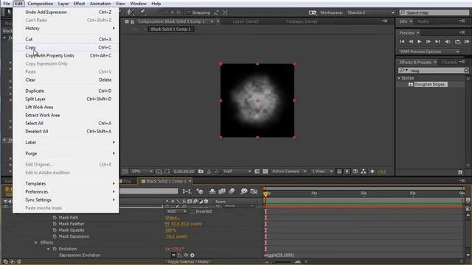Open Composition Mini-Flowchart in timeline
This screenshot has width=472, height=265.
coord(187,191)
